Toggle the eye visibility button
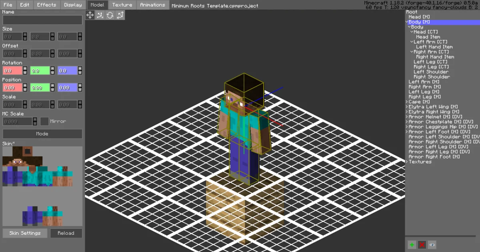This screenshot has height=252, width=480. point(432,245)
